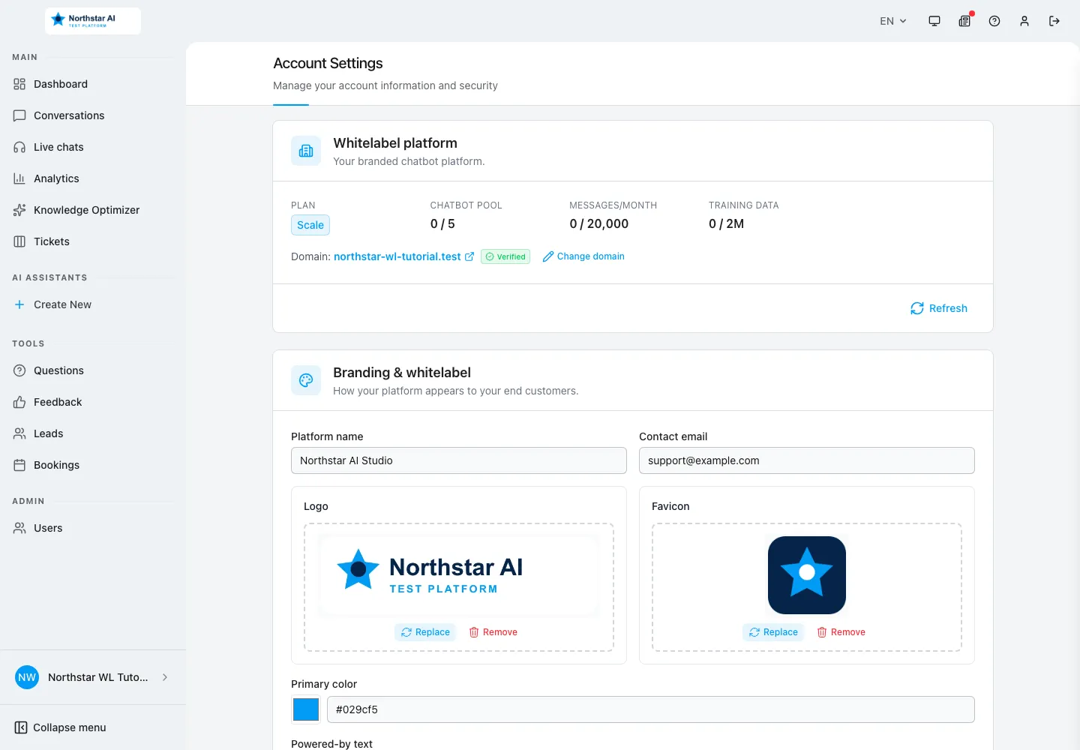Screen dimensions: 1080x750
Task: Open the news icon with red dot
Action: click(964, 21)
